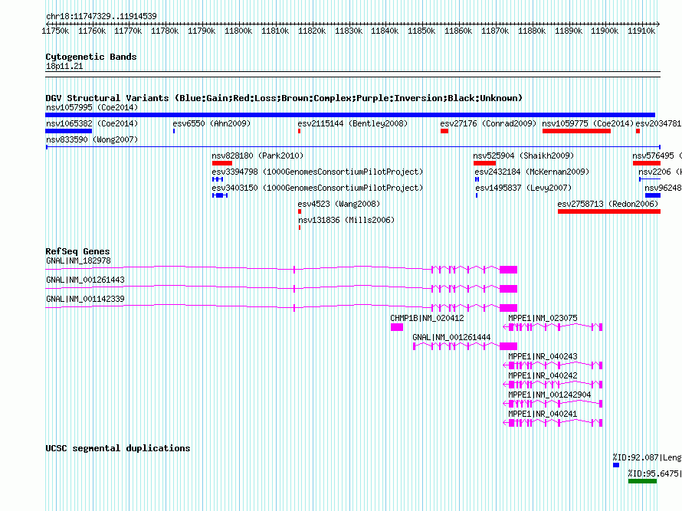Open variant esv3403150 1000Genomes label
This screenshot has width=682, height=511.
point(317,188)
